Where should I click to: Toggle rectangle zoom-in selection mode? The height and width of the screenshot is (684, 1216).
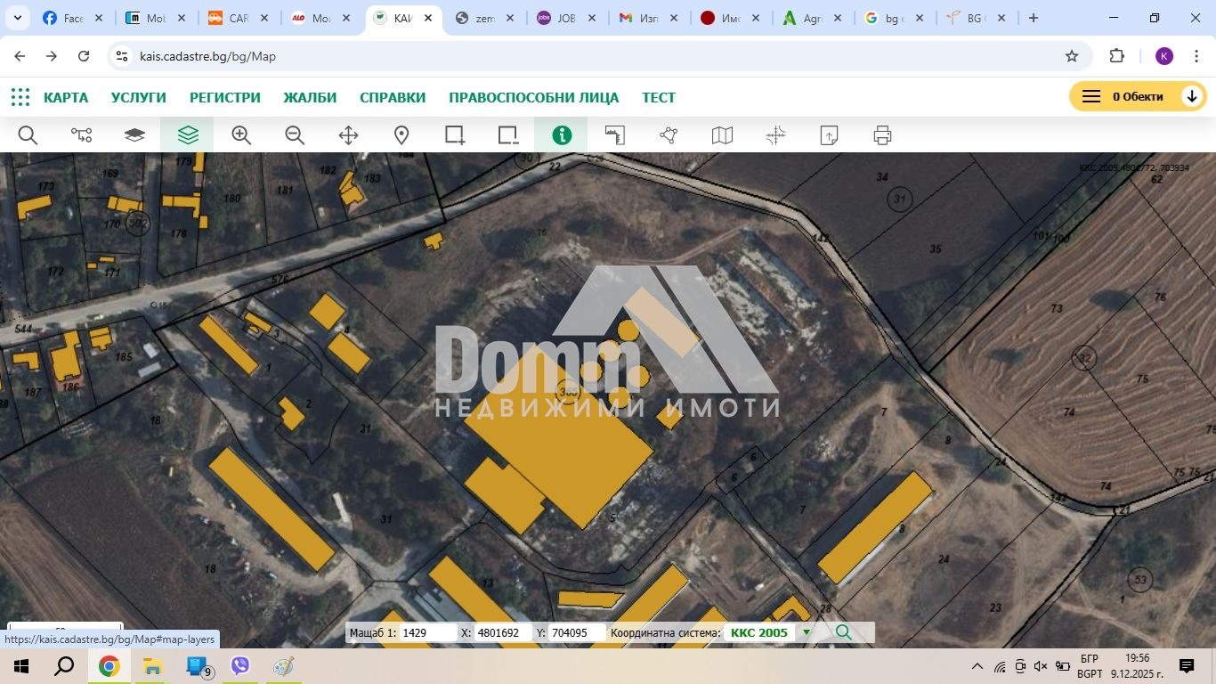pyautogui.click(x=455, y=134)
